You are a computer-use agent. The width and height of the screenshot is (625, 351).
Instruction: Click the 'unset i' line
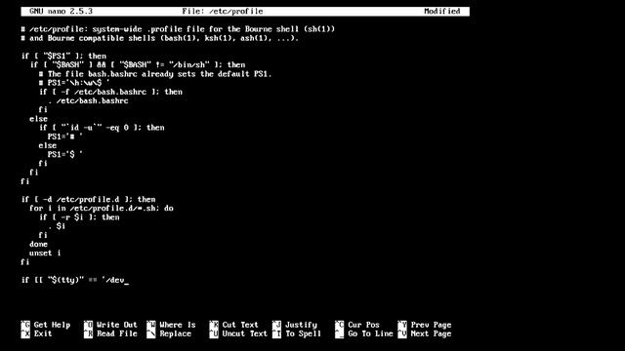pyautogui.click(x=45, y=253)
